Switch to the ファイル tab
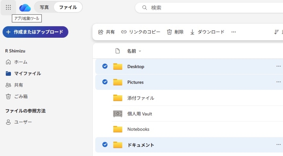283x156 pixels. (x=68, y=7)
